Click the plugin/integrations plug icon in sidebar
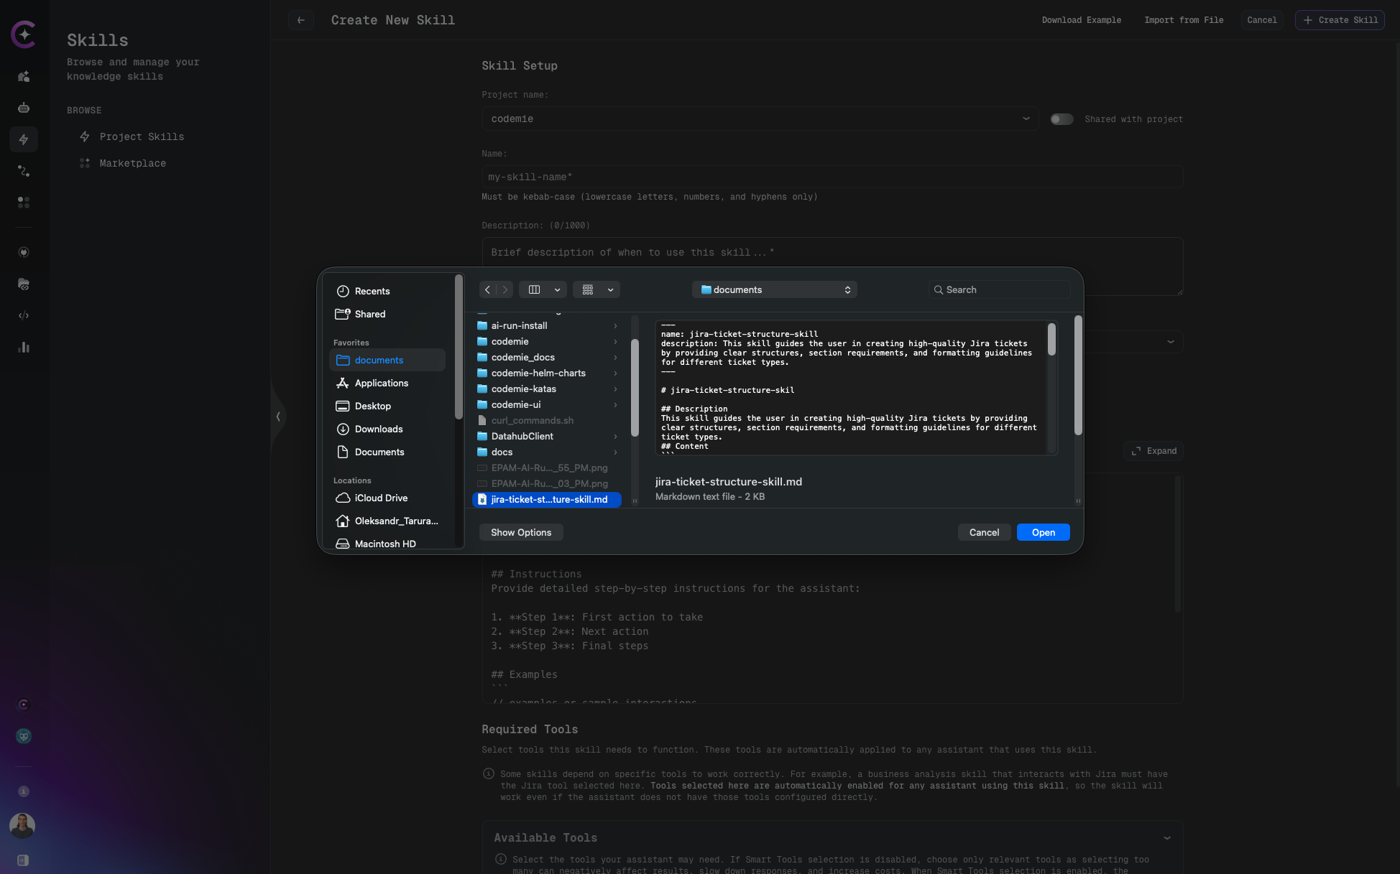Screen dimensions: 1400x874 click(23, 252)
